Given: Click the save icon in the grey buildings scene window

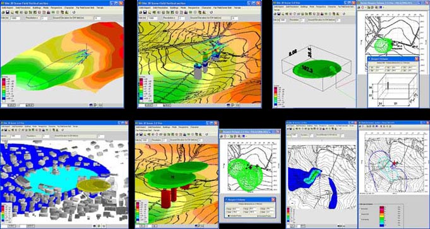Looking at the screenshot, I should click(6, 130).
